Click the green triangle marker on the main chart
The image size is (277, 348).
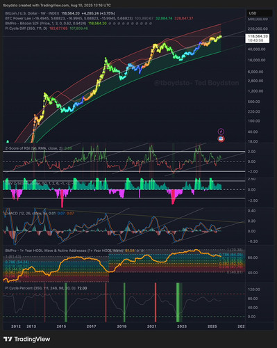pos(8,141)
